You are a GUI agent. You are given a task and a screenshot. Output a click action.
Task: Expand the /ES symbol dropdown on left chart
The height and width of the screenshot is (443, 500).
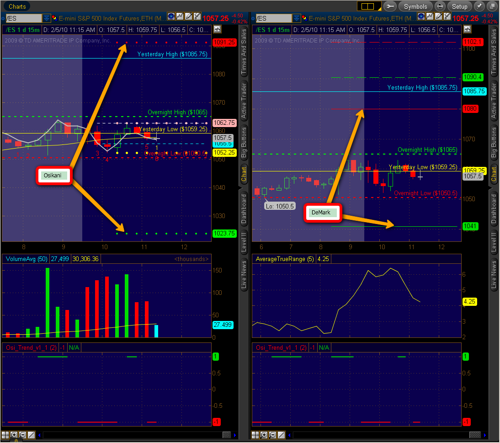point(47,18)
